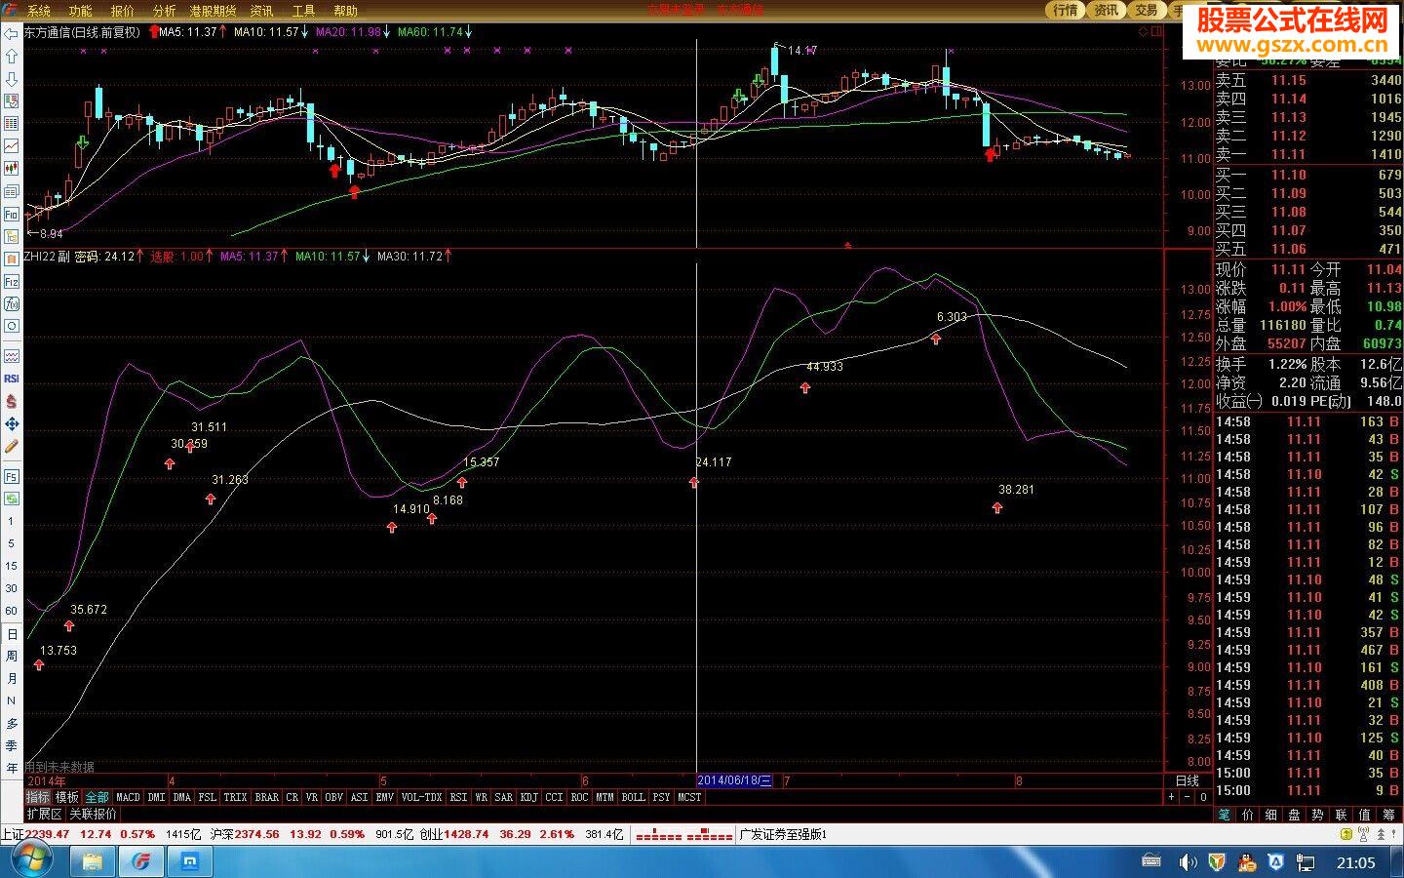Open the f(x) formula icon
1404x878 pixels.
tap(12, 303)
